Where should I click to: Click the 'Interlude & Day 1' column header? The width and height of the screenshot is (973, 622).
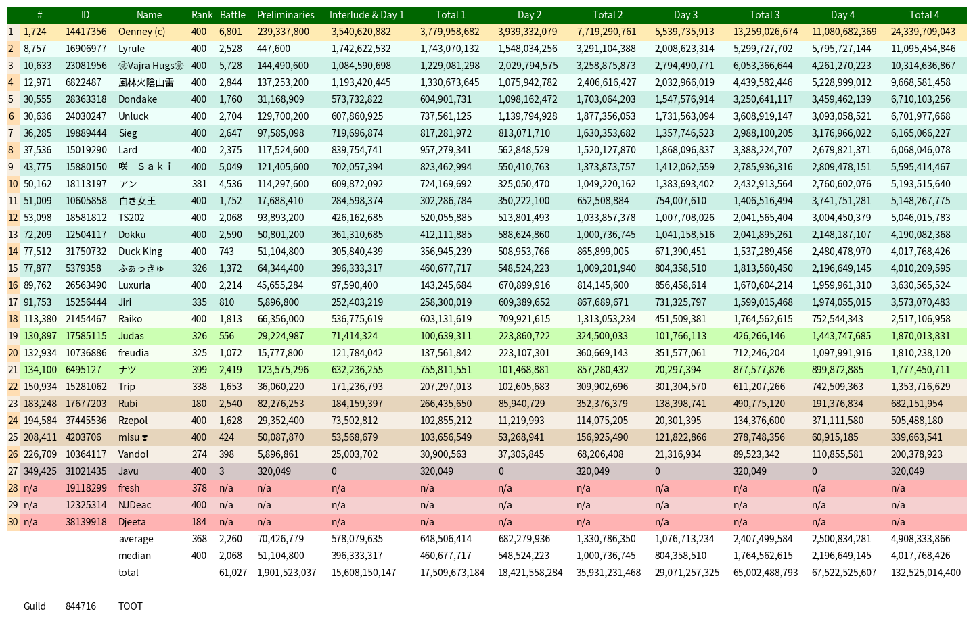tap(367, 15)
